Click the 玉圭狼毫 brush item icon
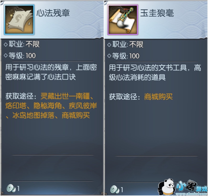The image size is (208, 196). pos(123,20)
